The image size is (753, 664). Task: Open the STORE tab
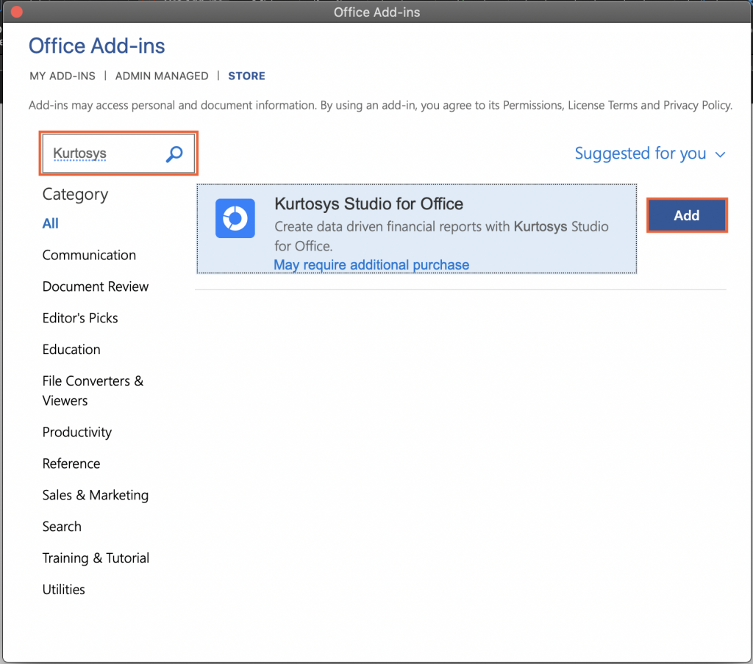point(246,76)
